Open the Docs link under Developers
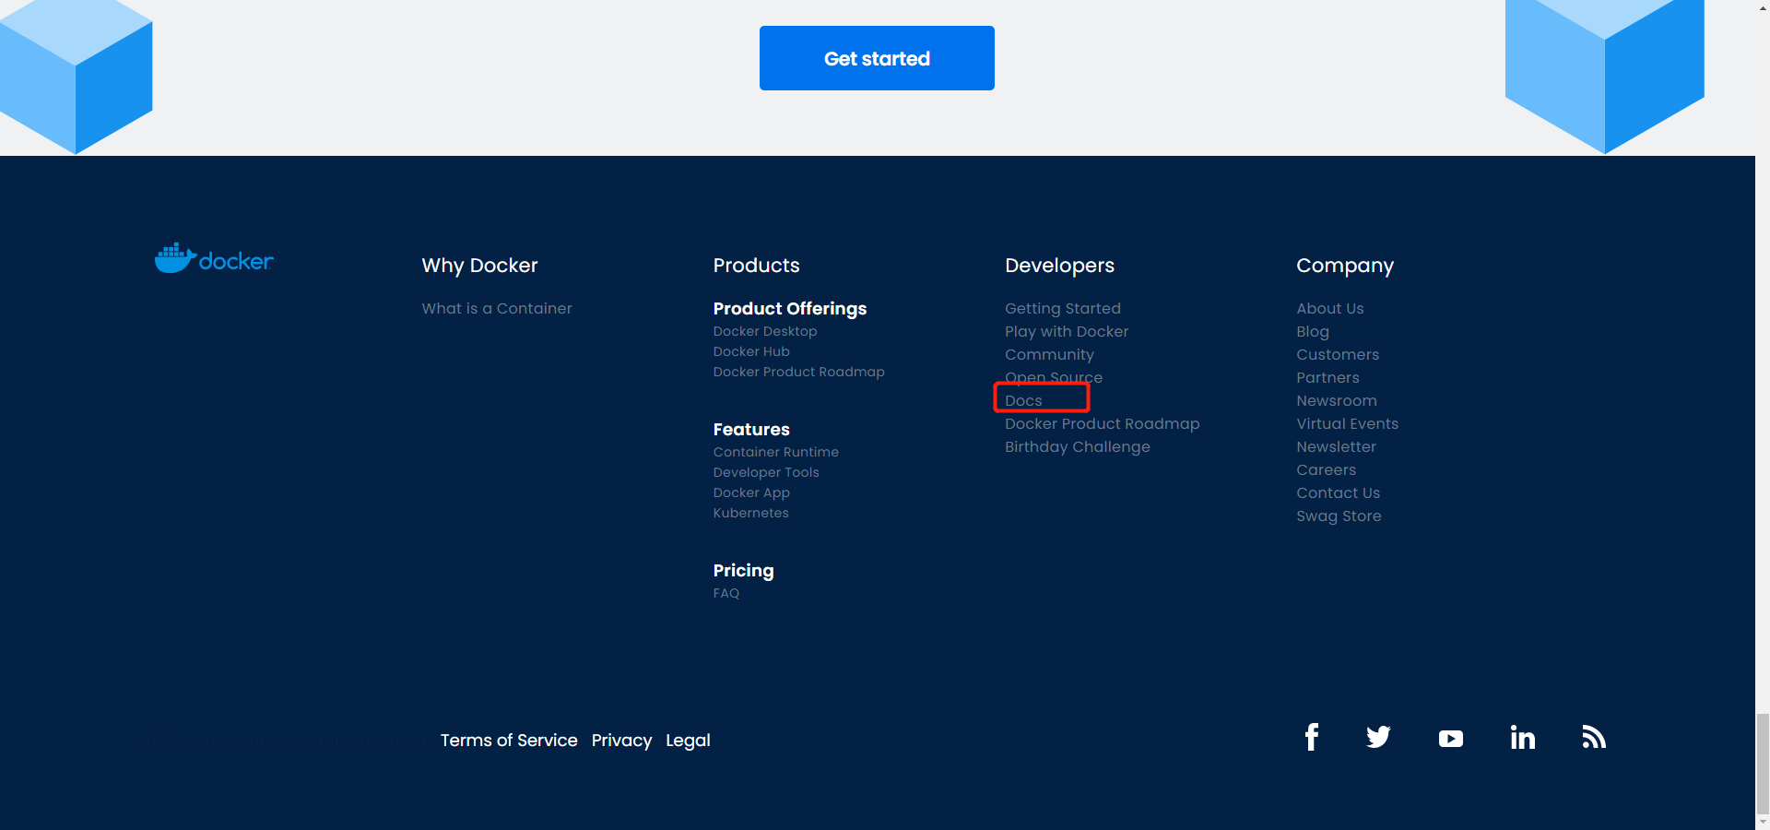 1023,400
